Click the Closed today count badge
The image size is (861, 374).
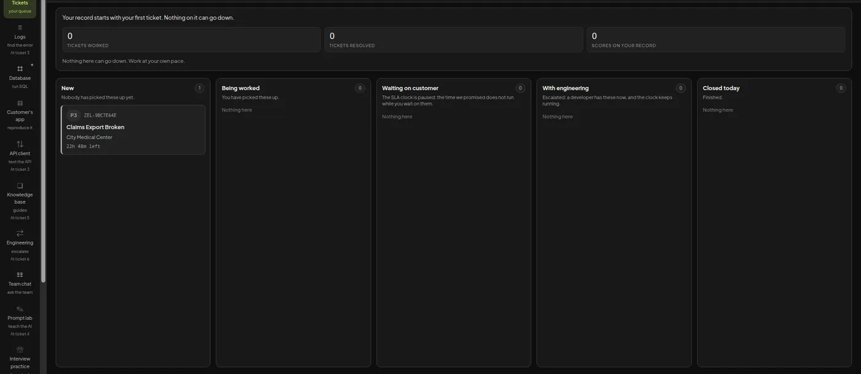pos(841,88)
